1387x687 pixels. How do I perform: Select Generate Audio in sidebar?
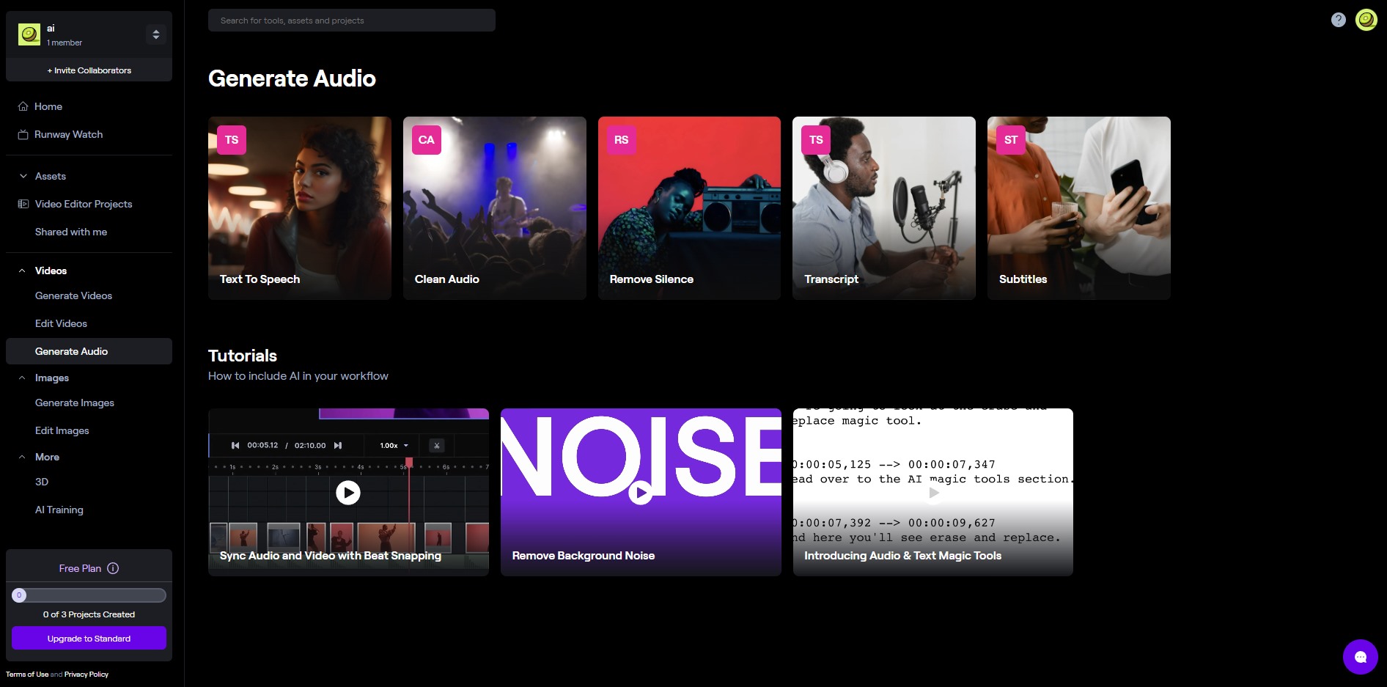[89, 351]
